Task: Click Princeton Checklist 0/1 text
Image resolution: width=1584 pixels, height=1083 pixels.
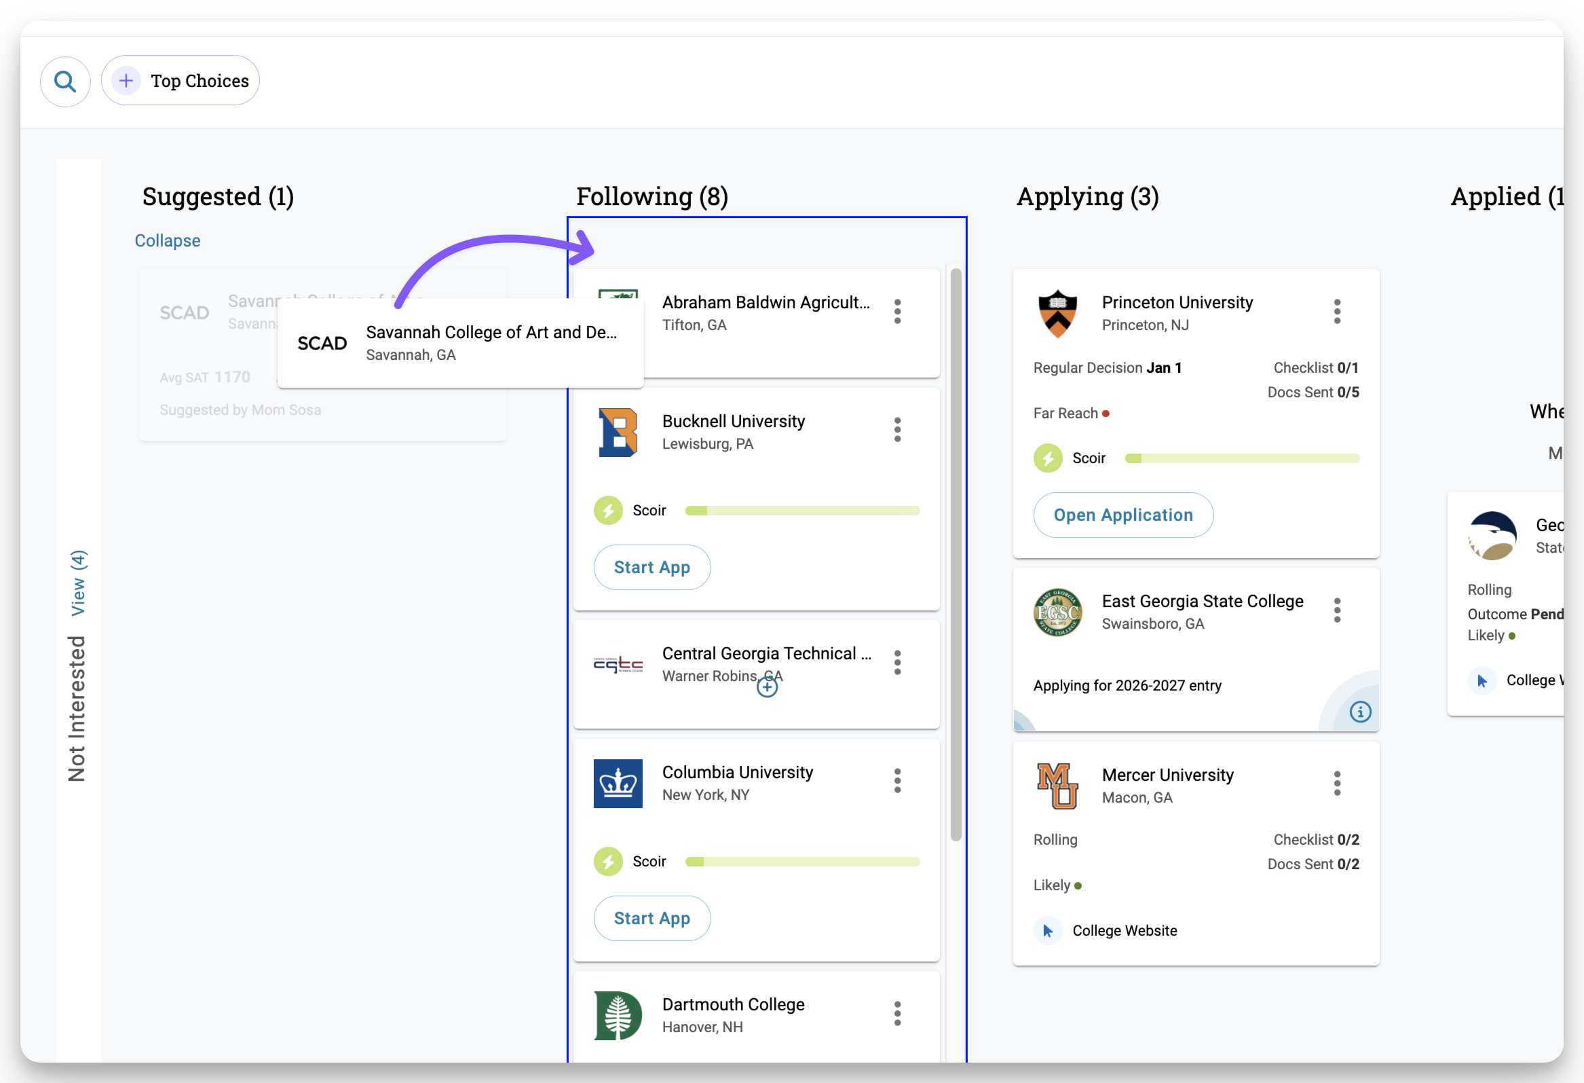Action: 1316,367
